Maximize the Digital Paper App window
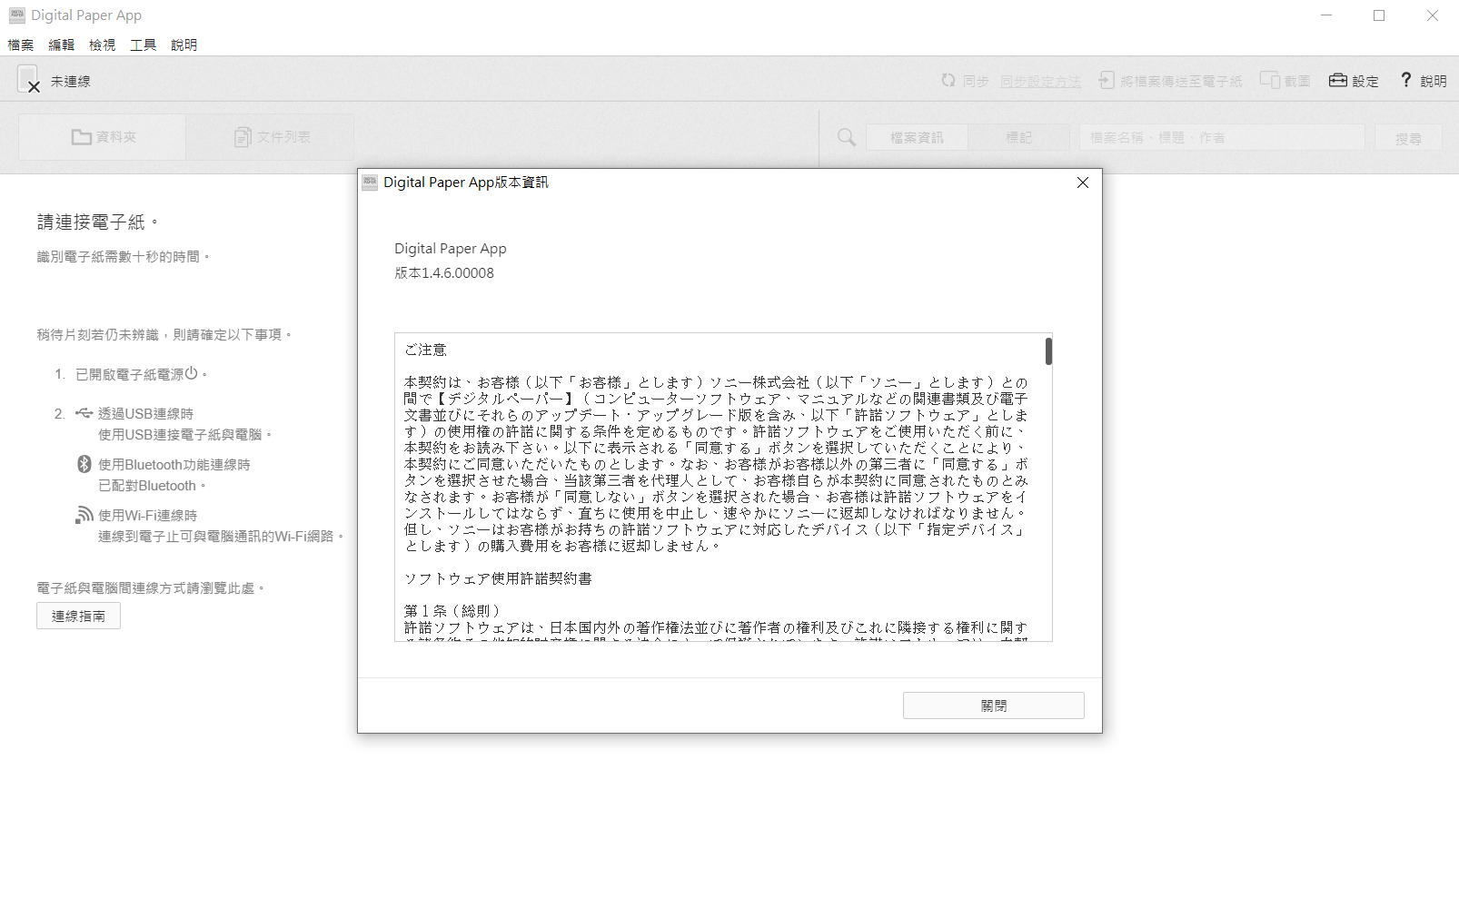The height and width of the screenshot is (898, 1459). (1379, 15)
